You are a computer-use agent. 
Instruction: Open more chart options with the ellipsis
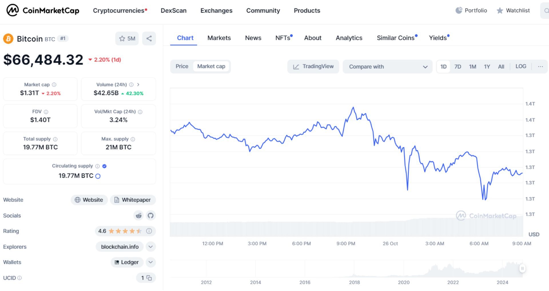(540, 66)
